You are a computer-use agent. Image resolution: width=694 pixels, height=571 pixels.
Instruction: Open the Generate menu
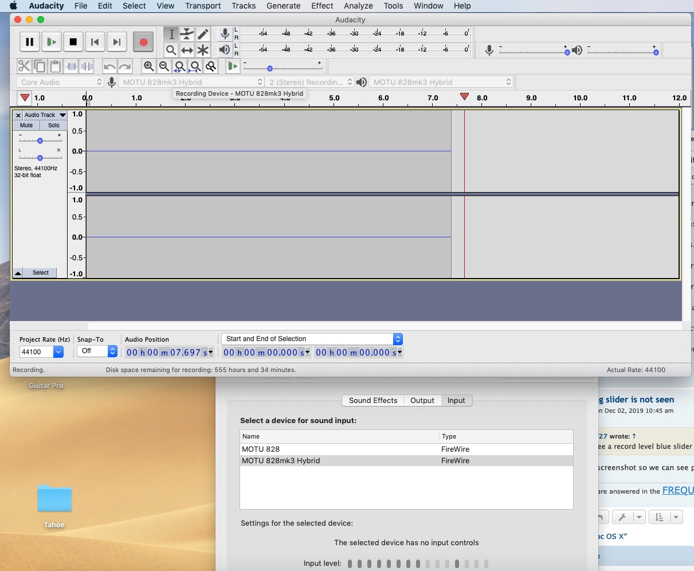pyautogui.click(x=283, y=6)
